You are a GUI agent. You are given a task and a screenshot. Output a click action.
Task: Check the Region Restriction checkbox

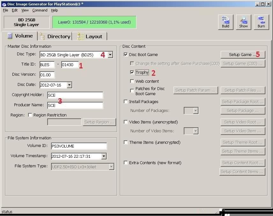(30, 115)
